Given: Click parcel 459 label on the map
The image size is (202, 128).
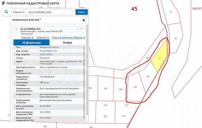Looking at the screenshot, I should pyautogui.click(x=148, y=58).
